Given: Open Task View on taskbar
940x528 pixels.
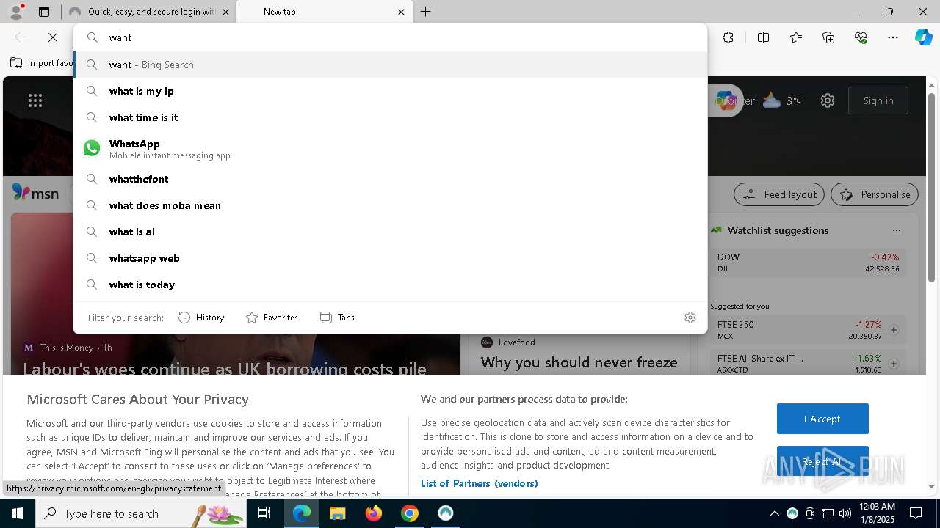Looking at the screenshot, I should click(x=265, y=513).
